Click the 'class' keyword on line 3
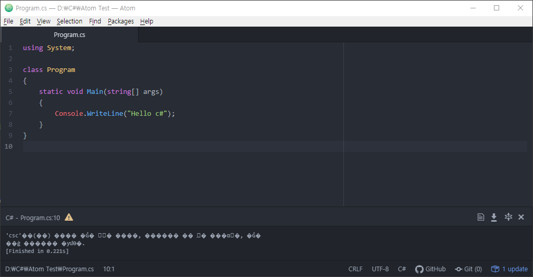 coord(33,70)
